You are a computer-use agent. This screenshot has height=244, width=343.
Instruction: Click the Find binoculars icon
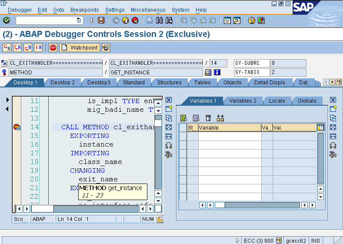pyautogui.click(x=159, y=20)
